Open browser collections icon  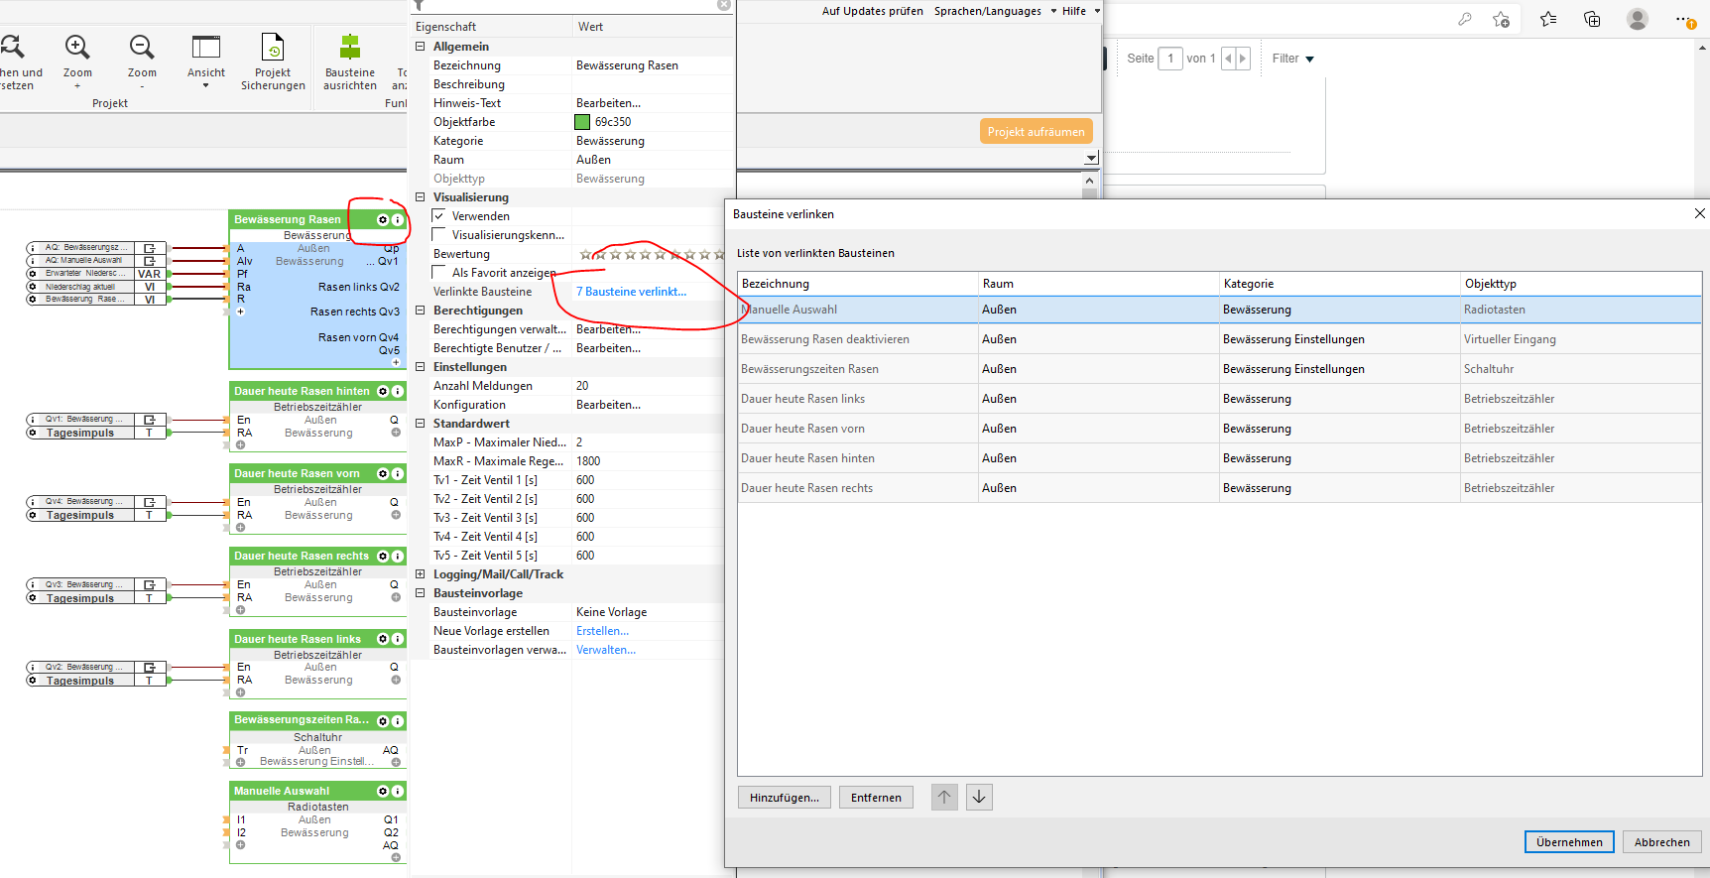click(1592, 19)
